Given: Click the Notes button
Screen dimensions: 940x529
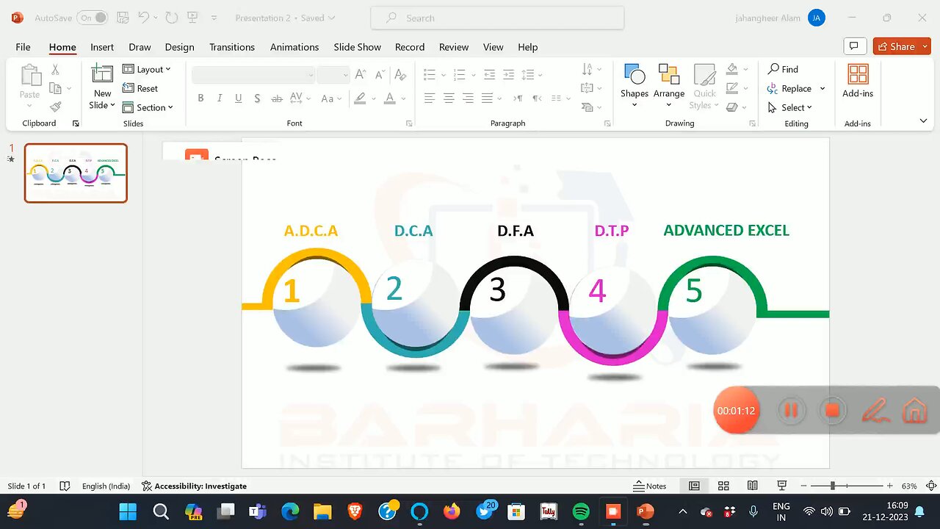Looking at the screenshot, I should [650, 486].
